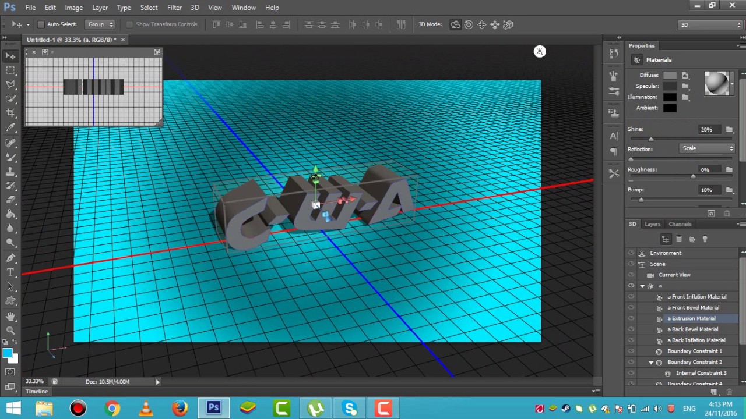Screen dimensions: 746x419
Task: Hide the 'a' 3D mesh object
Action: coord(631,286)
